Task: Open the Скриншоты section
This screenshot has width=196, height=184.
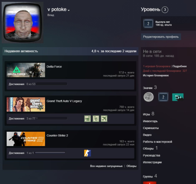Action: [x=151, y=128]
